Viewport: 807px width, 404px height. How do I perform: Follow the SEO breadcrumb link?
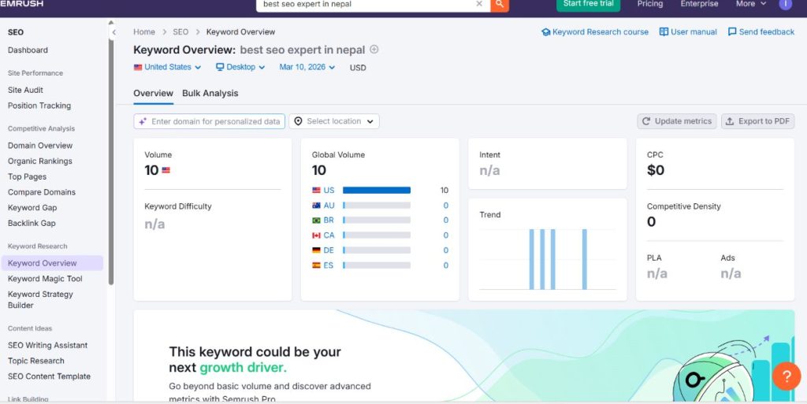180,32
